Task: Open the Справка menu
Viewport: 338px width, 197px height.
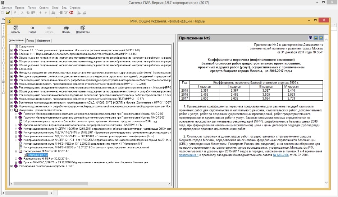Action: point(75,8)
